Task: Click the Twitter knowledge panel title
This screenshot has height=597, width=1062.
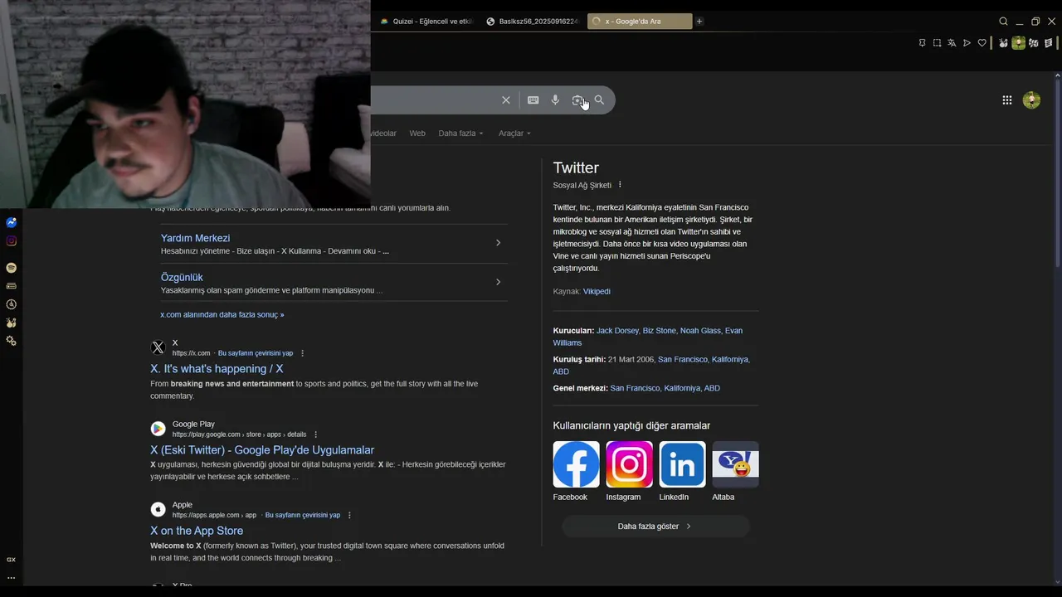Action: tap(576, 167)
